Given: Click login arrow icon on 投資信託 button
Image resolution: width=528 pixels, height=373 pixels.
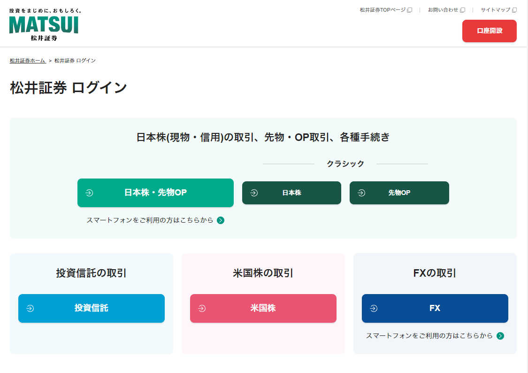Looking at the screenshot, I should coord(31,308).
